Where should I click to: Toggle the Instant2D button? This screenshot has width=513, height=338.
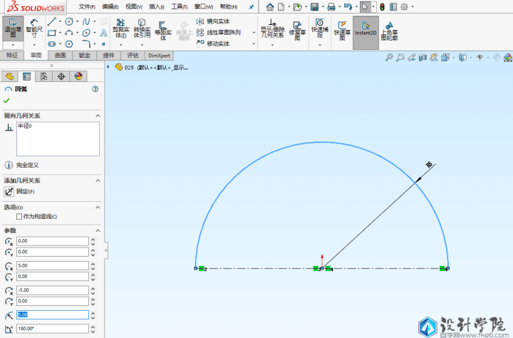pos(366,30)
